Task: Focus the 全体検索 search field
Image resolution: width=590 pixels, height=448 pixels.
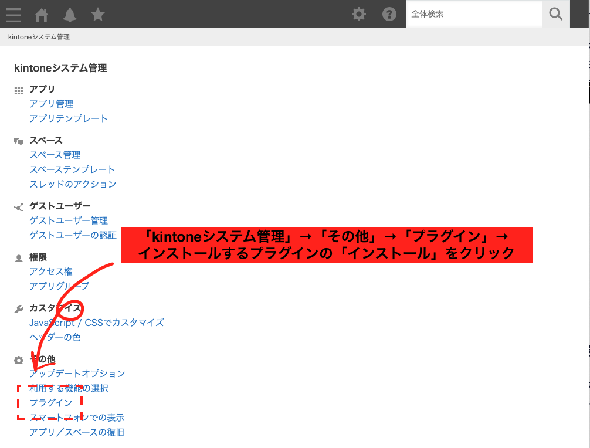Action: tap(474, 14)
